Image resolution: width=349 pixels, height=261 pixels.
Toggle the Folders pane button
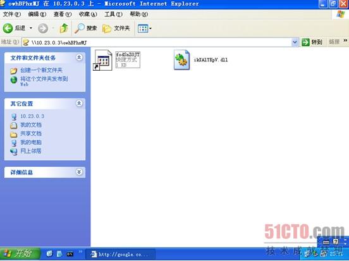tap(116, 28)
